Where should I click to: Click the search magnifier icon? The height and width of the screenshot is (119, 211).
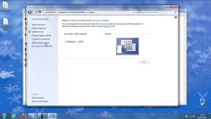(175, 12)
